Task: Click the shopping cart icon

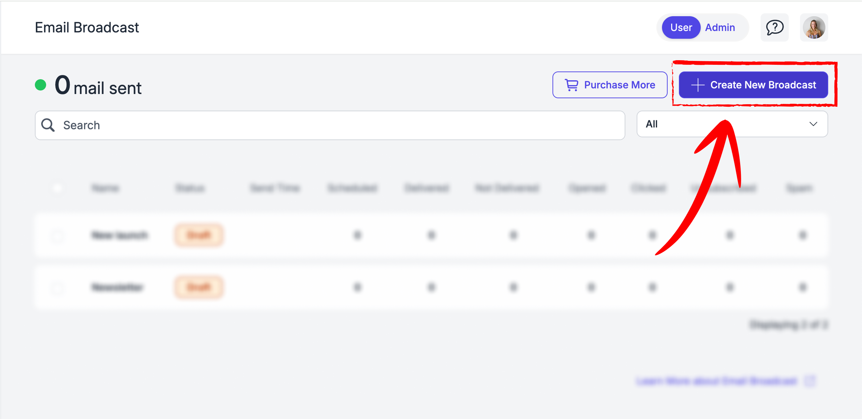Action: [571, 85]
